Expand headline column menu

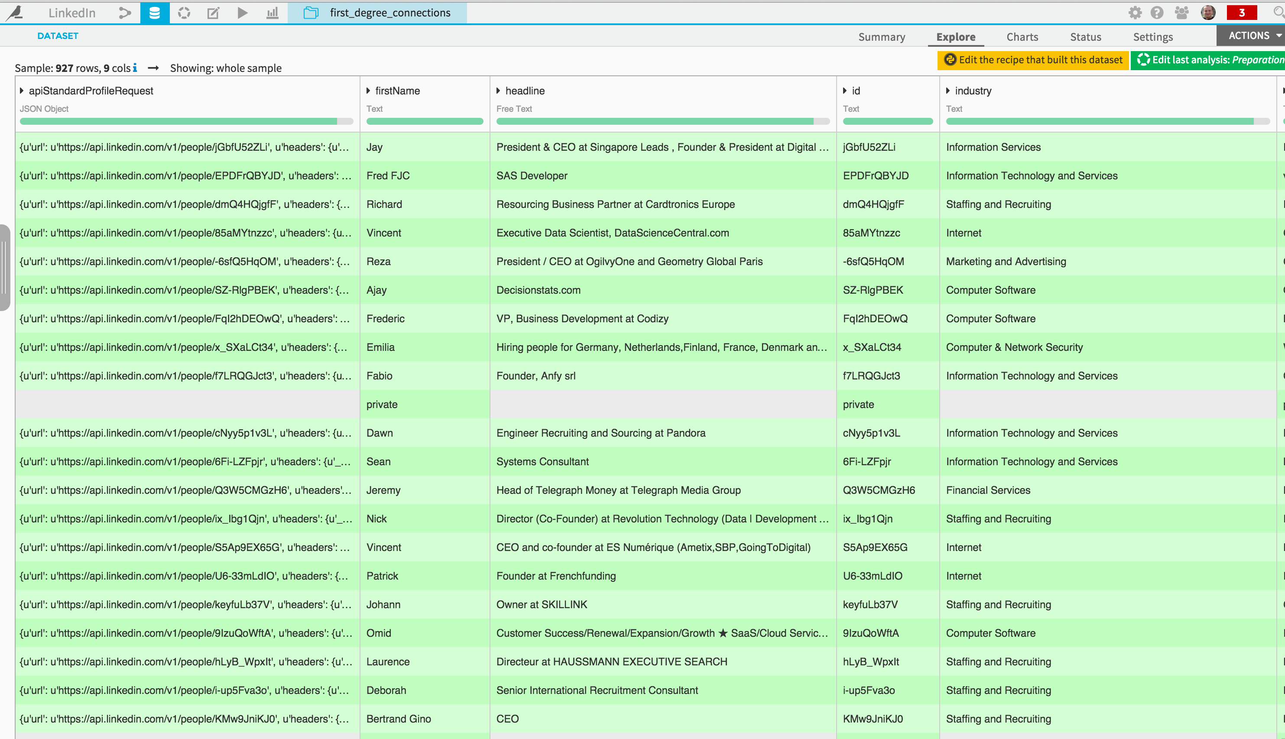(498, 91)
